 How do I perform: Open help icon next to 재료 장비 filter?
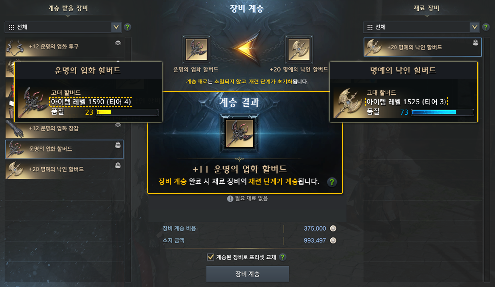point(486,27)
